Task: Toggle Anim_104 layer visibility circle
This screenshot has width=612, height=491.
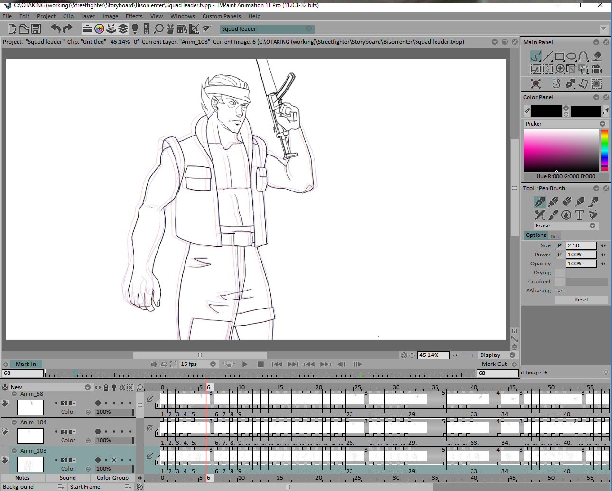Action: 98,432
